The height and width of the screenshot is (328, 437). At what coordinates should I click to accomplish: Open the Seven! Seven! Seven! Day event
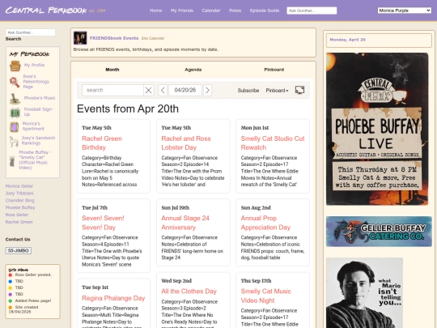(103, 223)
